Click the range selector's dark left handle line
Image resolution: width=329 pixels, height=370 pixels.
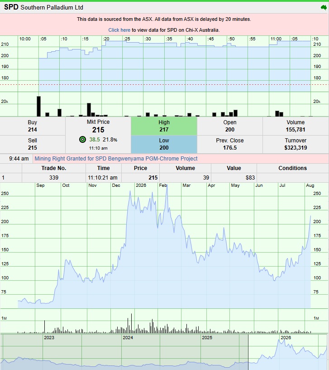click(248, 352)
